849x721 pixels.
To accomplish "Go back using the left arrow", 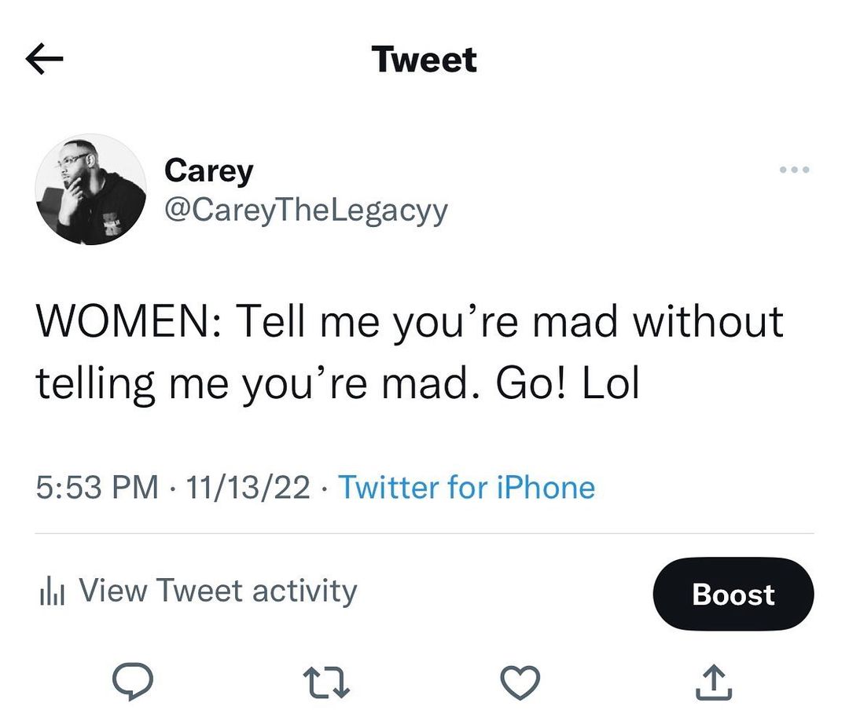I will pos(44,60).
